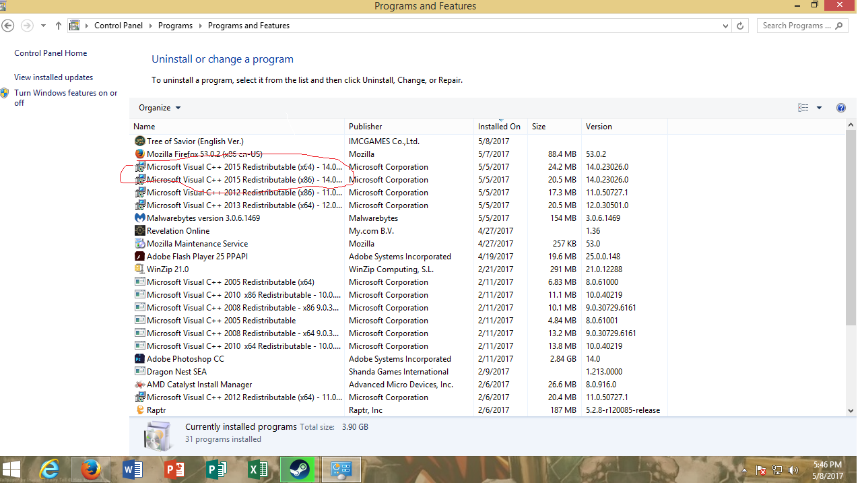Screen dimensions: 862x485
Task: Click the scrollbar down arrow in list
Action: (x=851, y=410)
